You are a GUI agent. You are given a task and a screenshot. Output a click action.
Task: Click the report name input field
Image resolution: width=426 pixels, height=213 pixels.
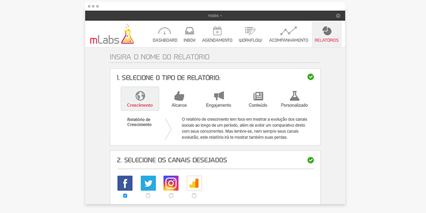[215, 58]
